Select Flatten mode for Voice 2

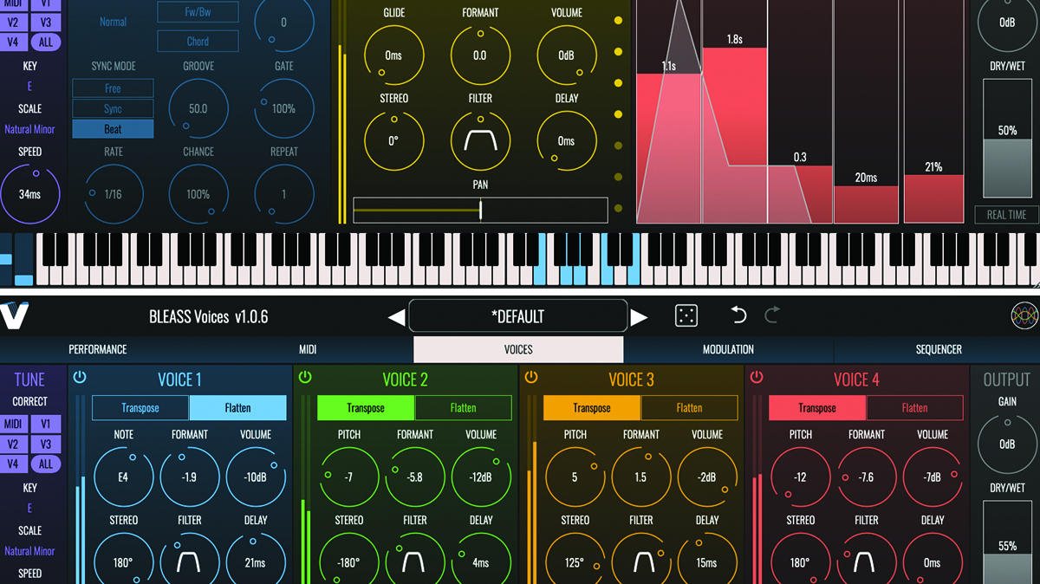463,408
